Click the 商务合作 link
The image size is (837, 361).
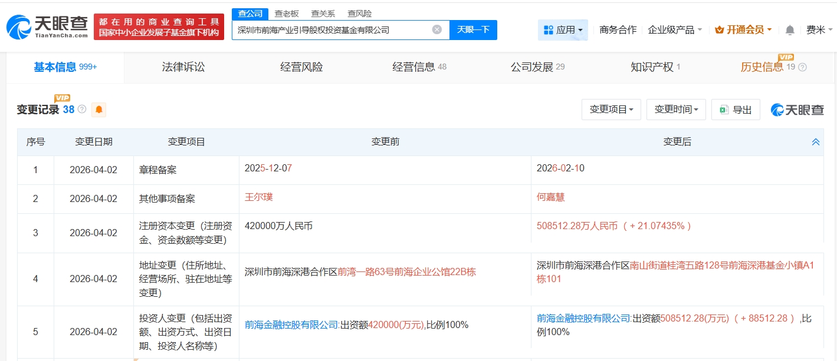tap(618, 30)
